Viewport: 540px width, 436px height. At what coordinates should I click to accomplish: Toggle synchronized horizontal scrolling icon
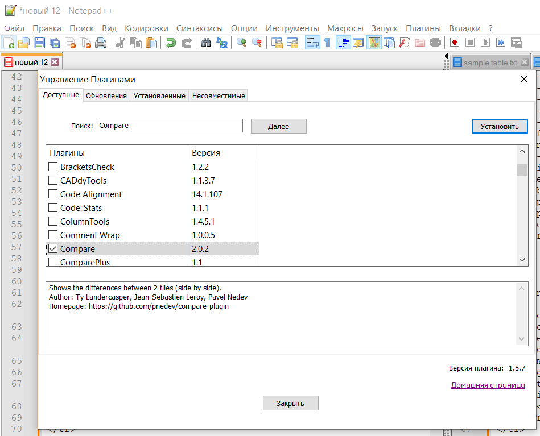(292, 43)
